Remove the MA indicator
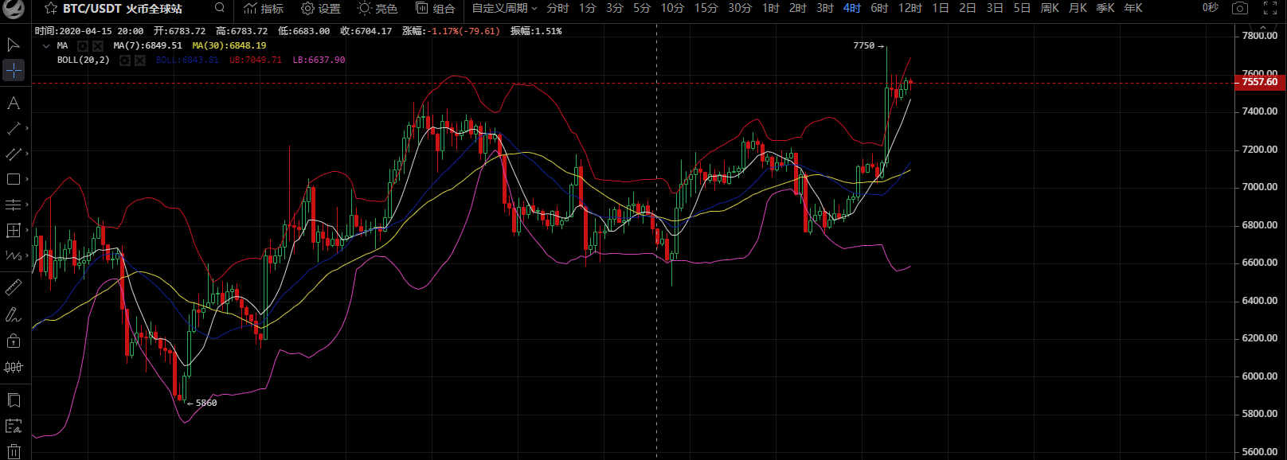This screenshot has width=1287, height=460. tap(98, 46)
